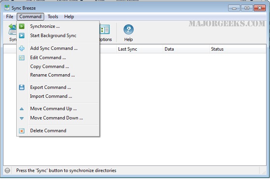270x179 pixels.
Task: Open the Tools menu
Action: pos(53,17)
